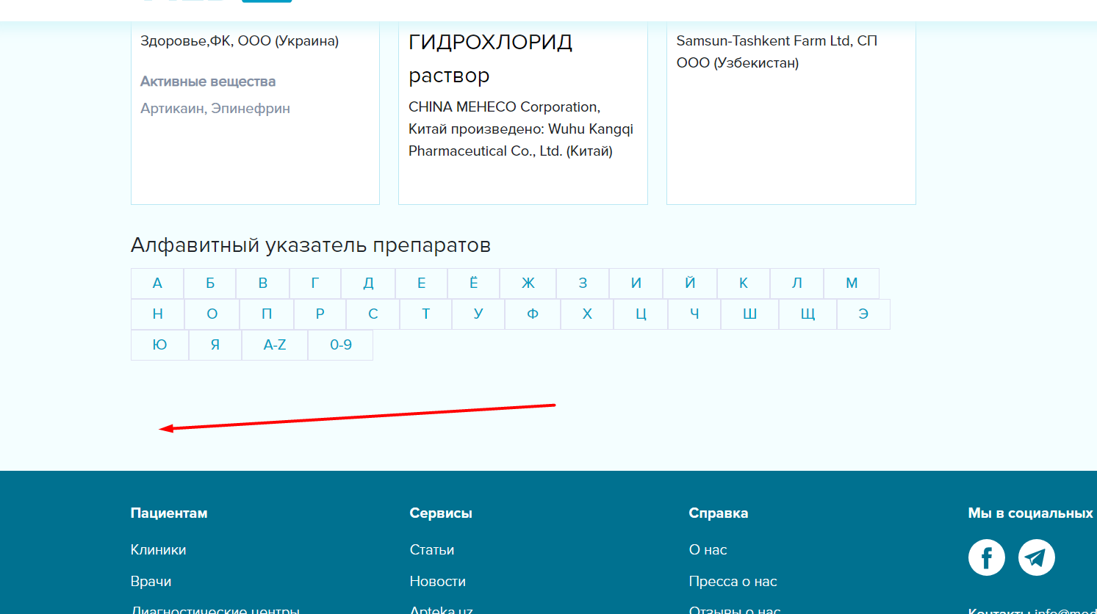Open letter З drug listing

[583, 283]
